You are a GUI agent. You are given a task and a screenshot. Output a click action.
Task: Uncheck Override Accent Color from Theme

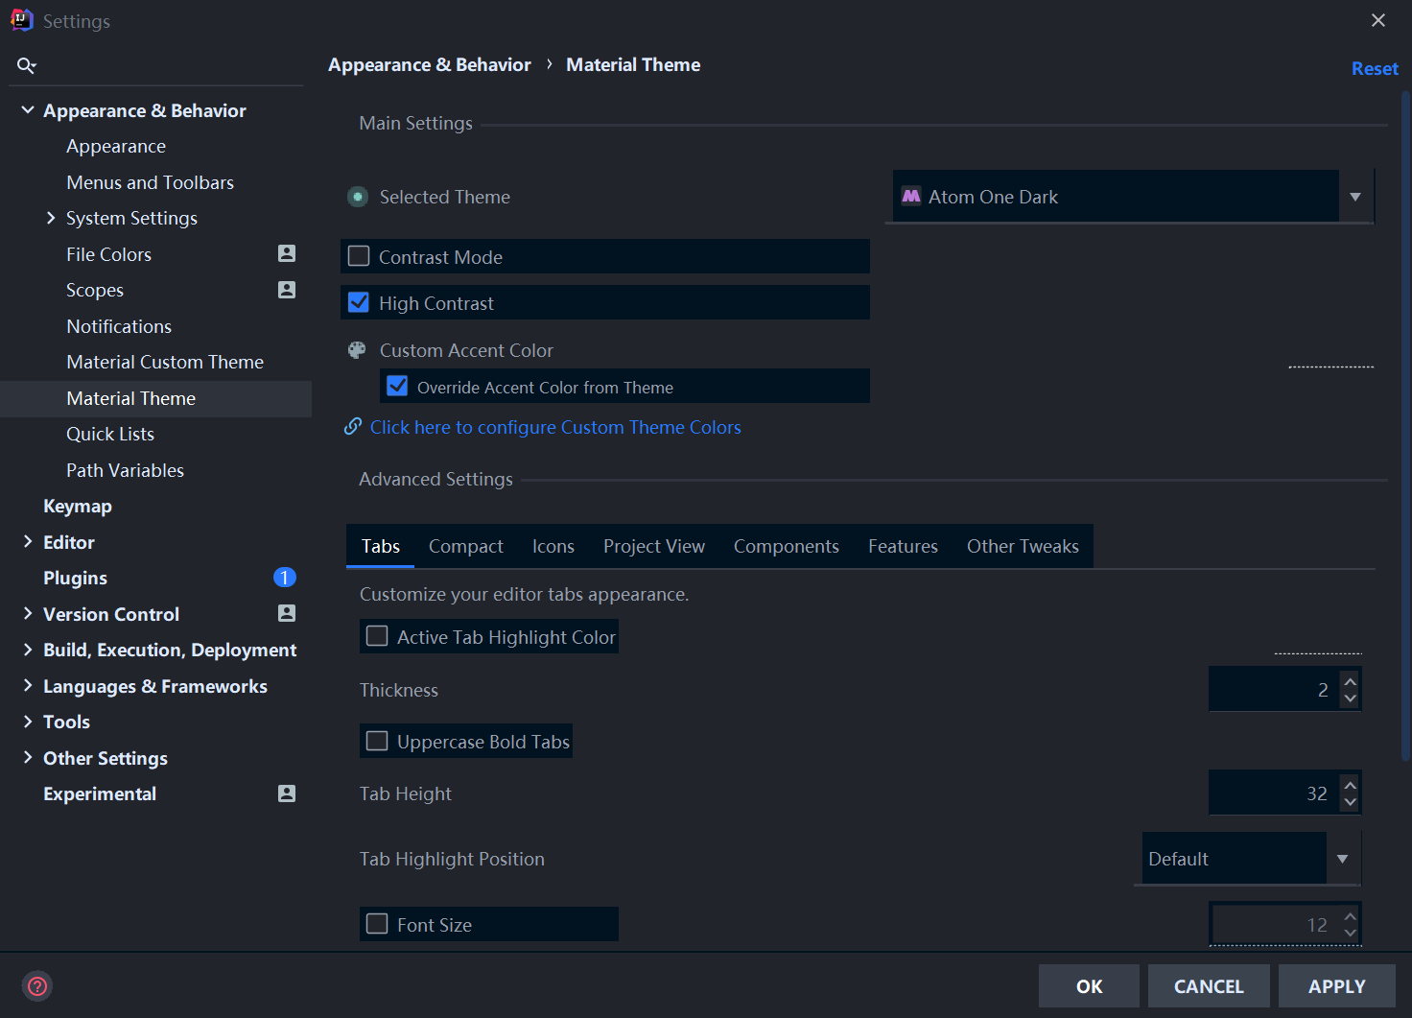point(397,386)
